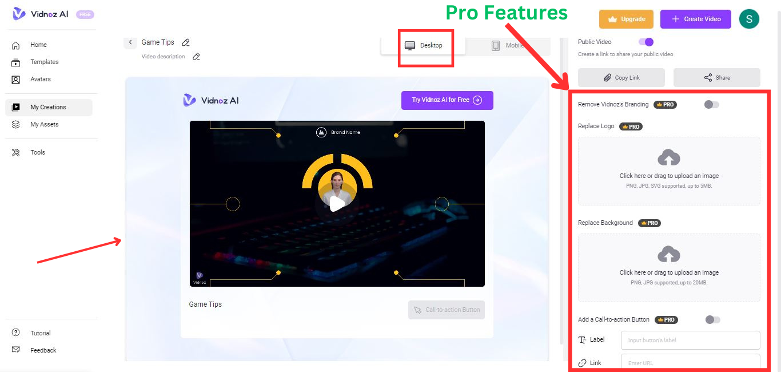Enable Remove Vidnoz's Branding toggle
Screen dimensions: 781x372
pos(712,105)
